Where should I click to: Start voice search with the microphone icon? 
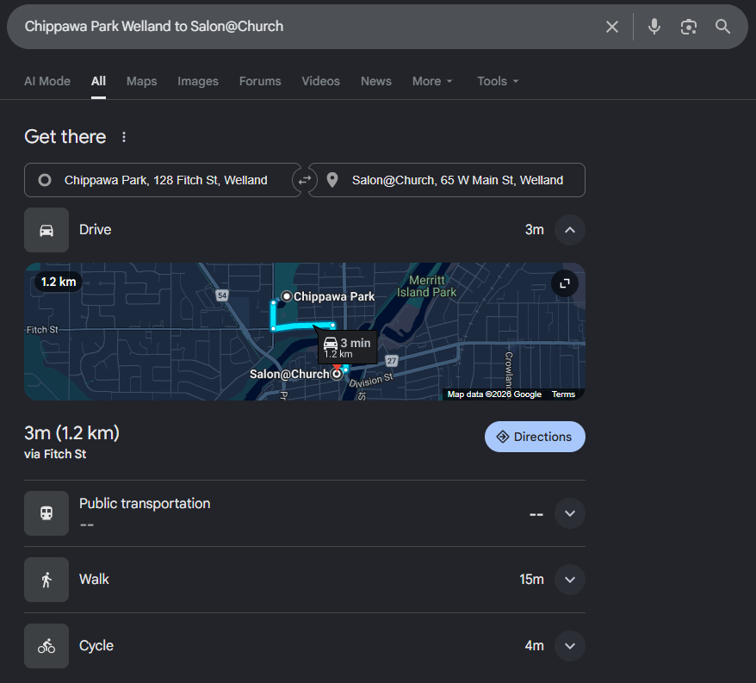[x=654, y=27]
